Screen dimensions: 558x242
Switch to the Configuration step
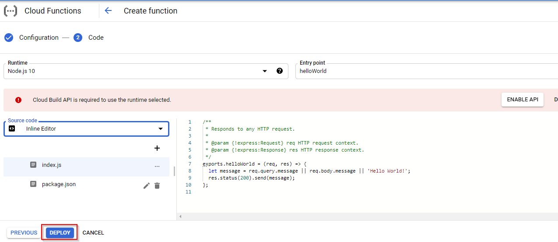[x=39, y=38]
